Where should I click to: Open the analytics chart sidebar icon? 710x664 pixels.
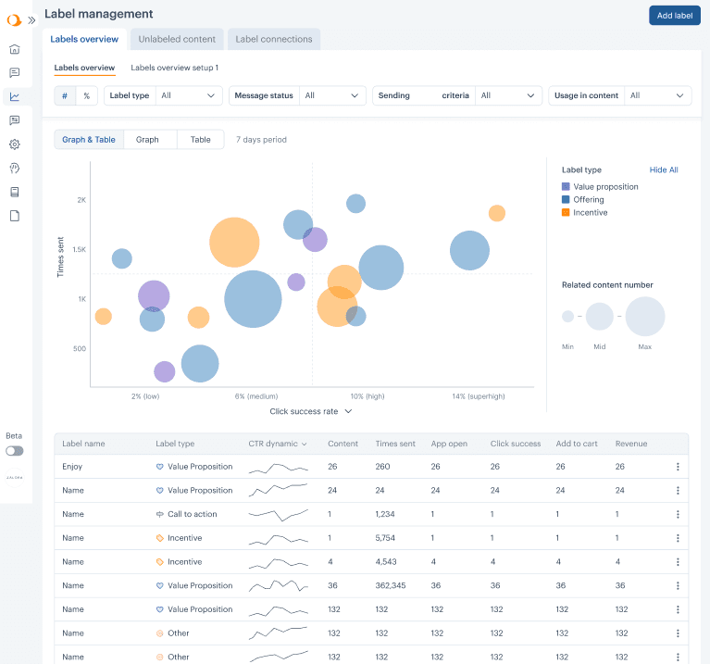[15, 96]
